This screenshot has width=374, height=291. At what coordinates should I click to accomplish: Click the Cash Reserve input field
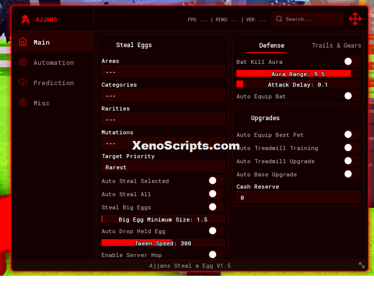pos(298,197)
